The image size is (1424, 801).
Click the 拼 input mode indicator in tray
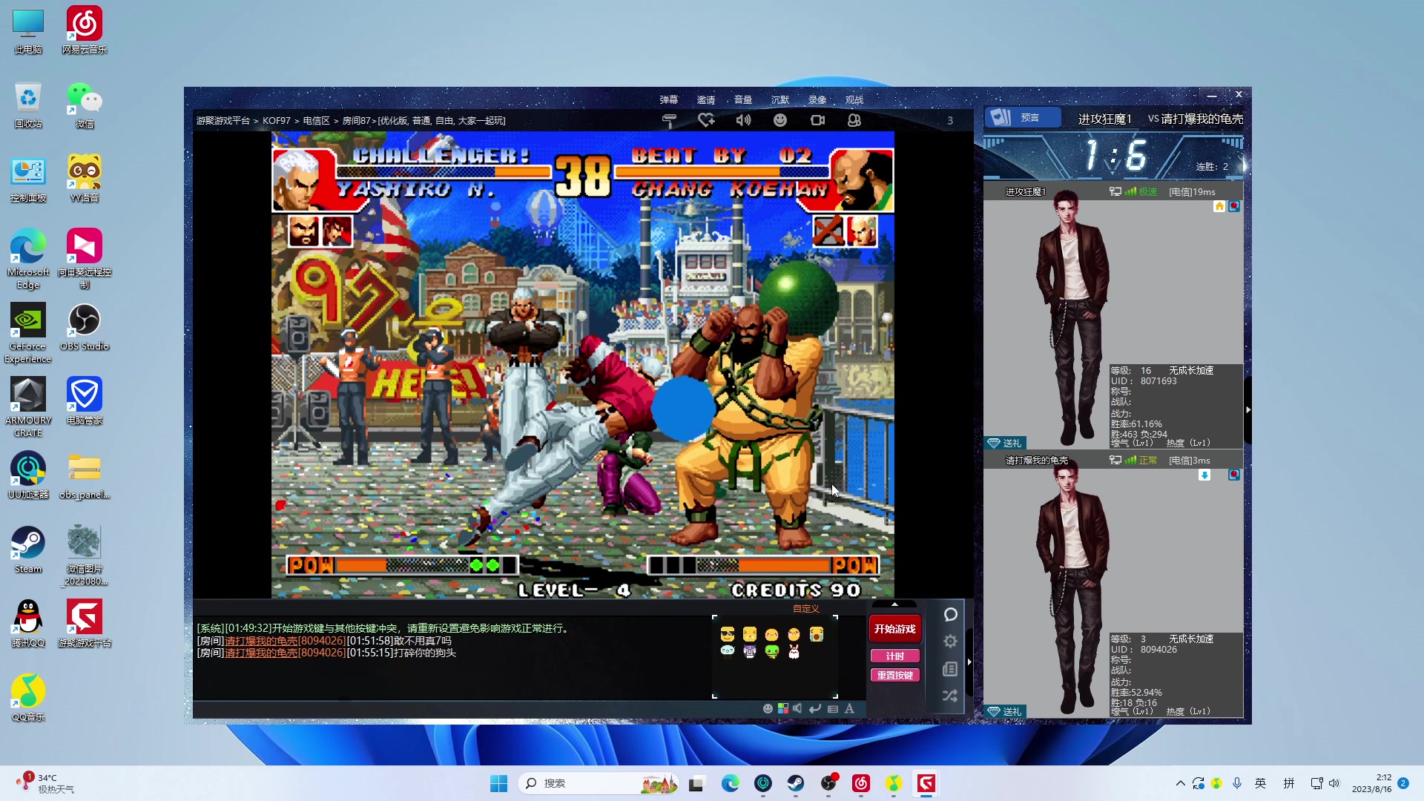(1289, 783)
